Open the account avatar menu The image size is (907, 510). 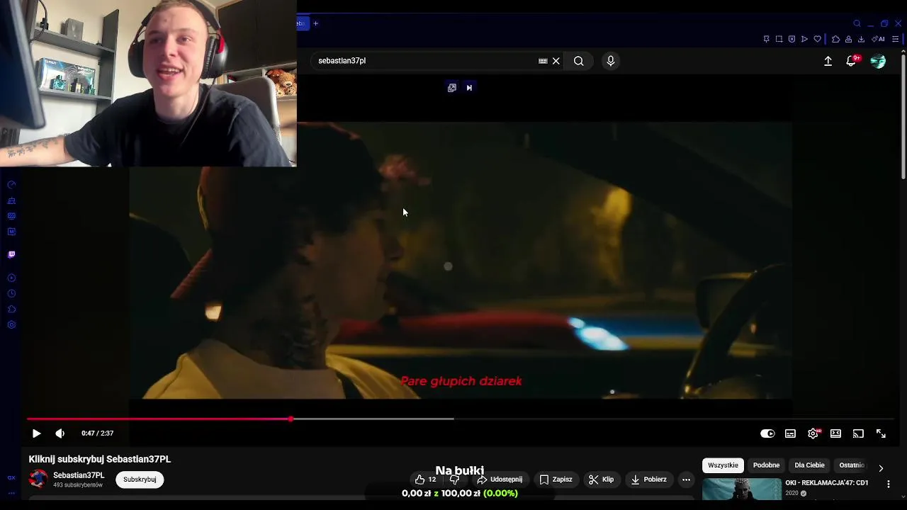[x=878, y=61]
